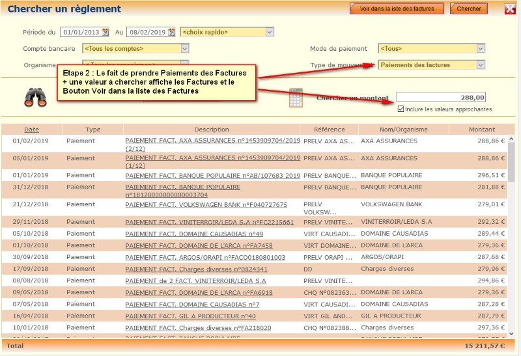Open Charges diverses n°0824341 payment link
Viewport: 521px width, 356px height.
coord(196,269)
